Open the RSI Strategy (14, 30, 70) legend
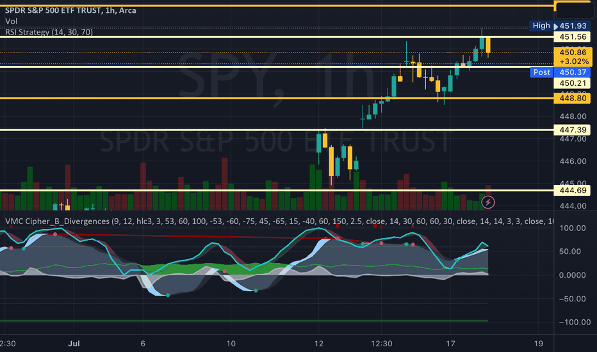 click(x=49, y=32)
